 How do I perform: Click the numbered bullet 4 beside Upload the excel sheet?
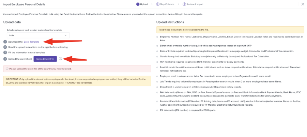pyautogui.click(x=5, y=59)
